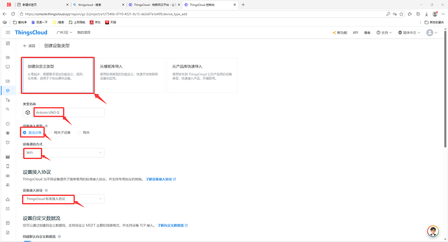The height and width of the screenshot is (242, 448).
Task: Open the 新功能 link in the header
Action: [x=340, y=32]
